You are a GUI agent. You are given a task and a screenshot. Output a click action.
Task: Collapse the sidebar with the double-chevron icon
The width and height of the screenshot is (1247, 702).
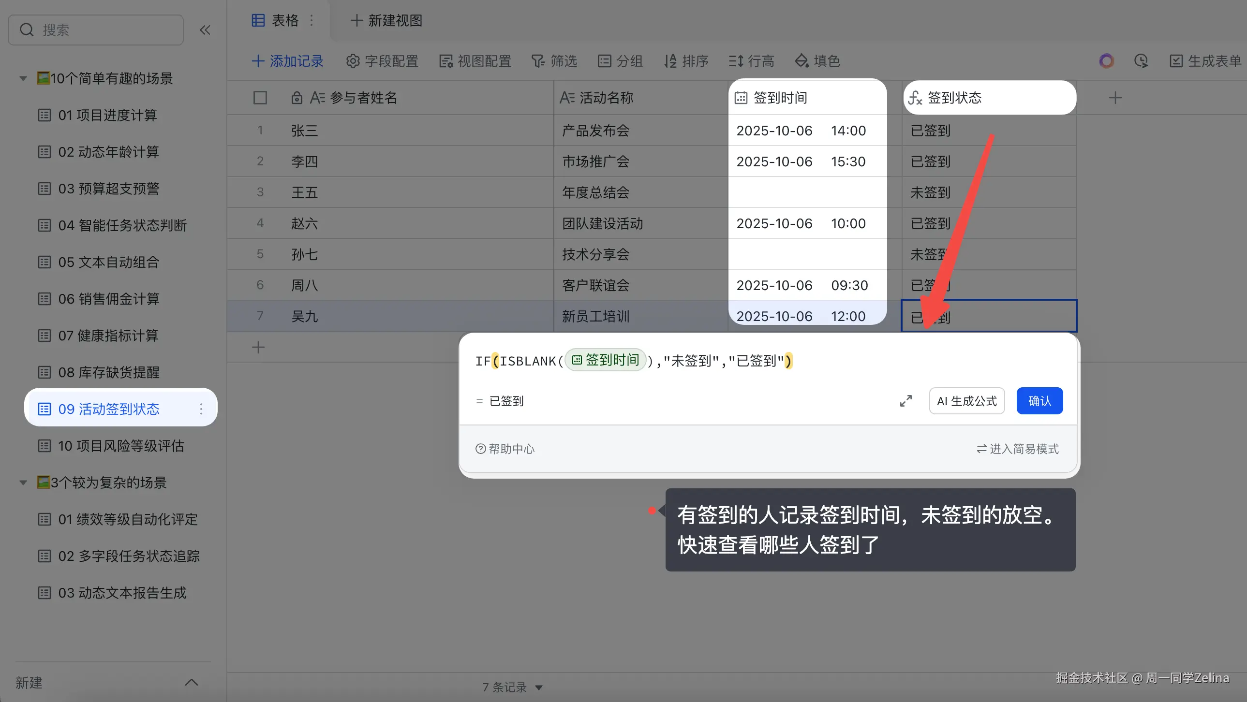point(205,30)
